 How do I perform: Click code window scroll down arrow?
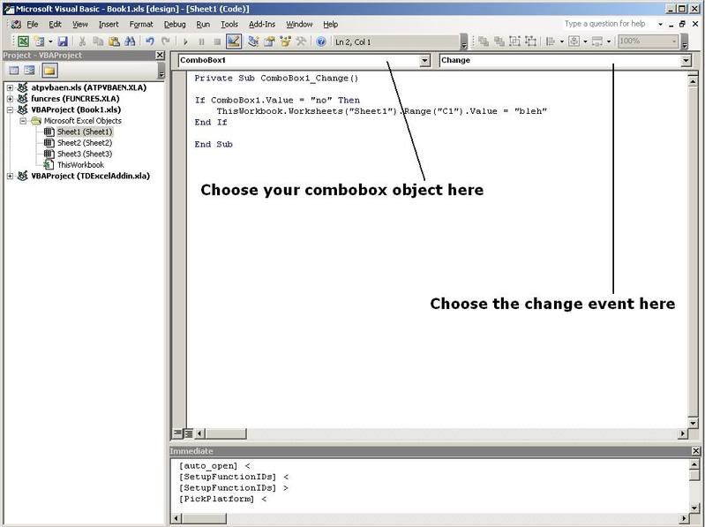pyautogui.click(x=693, y=423)
